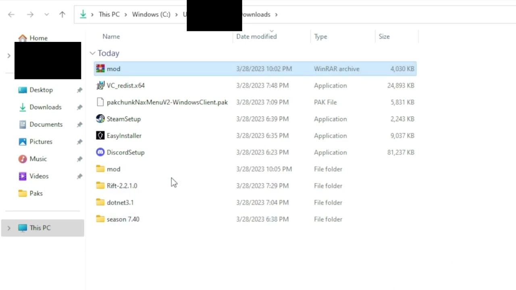Screen dimensions: 516x290
Task: Go back using the back arrow
Action: 11,14
